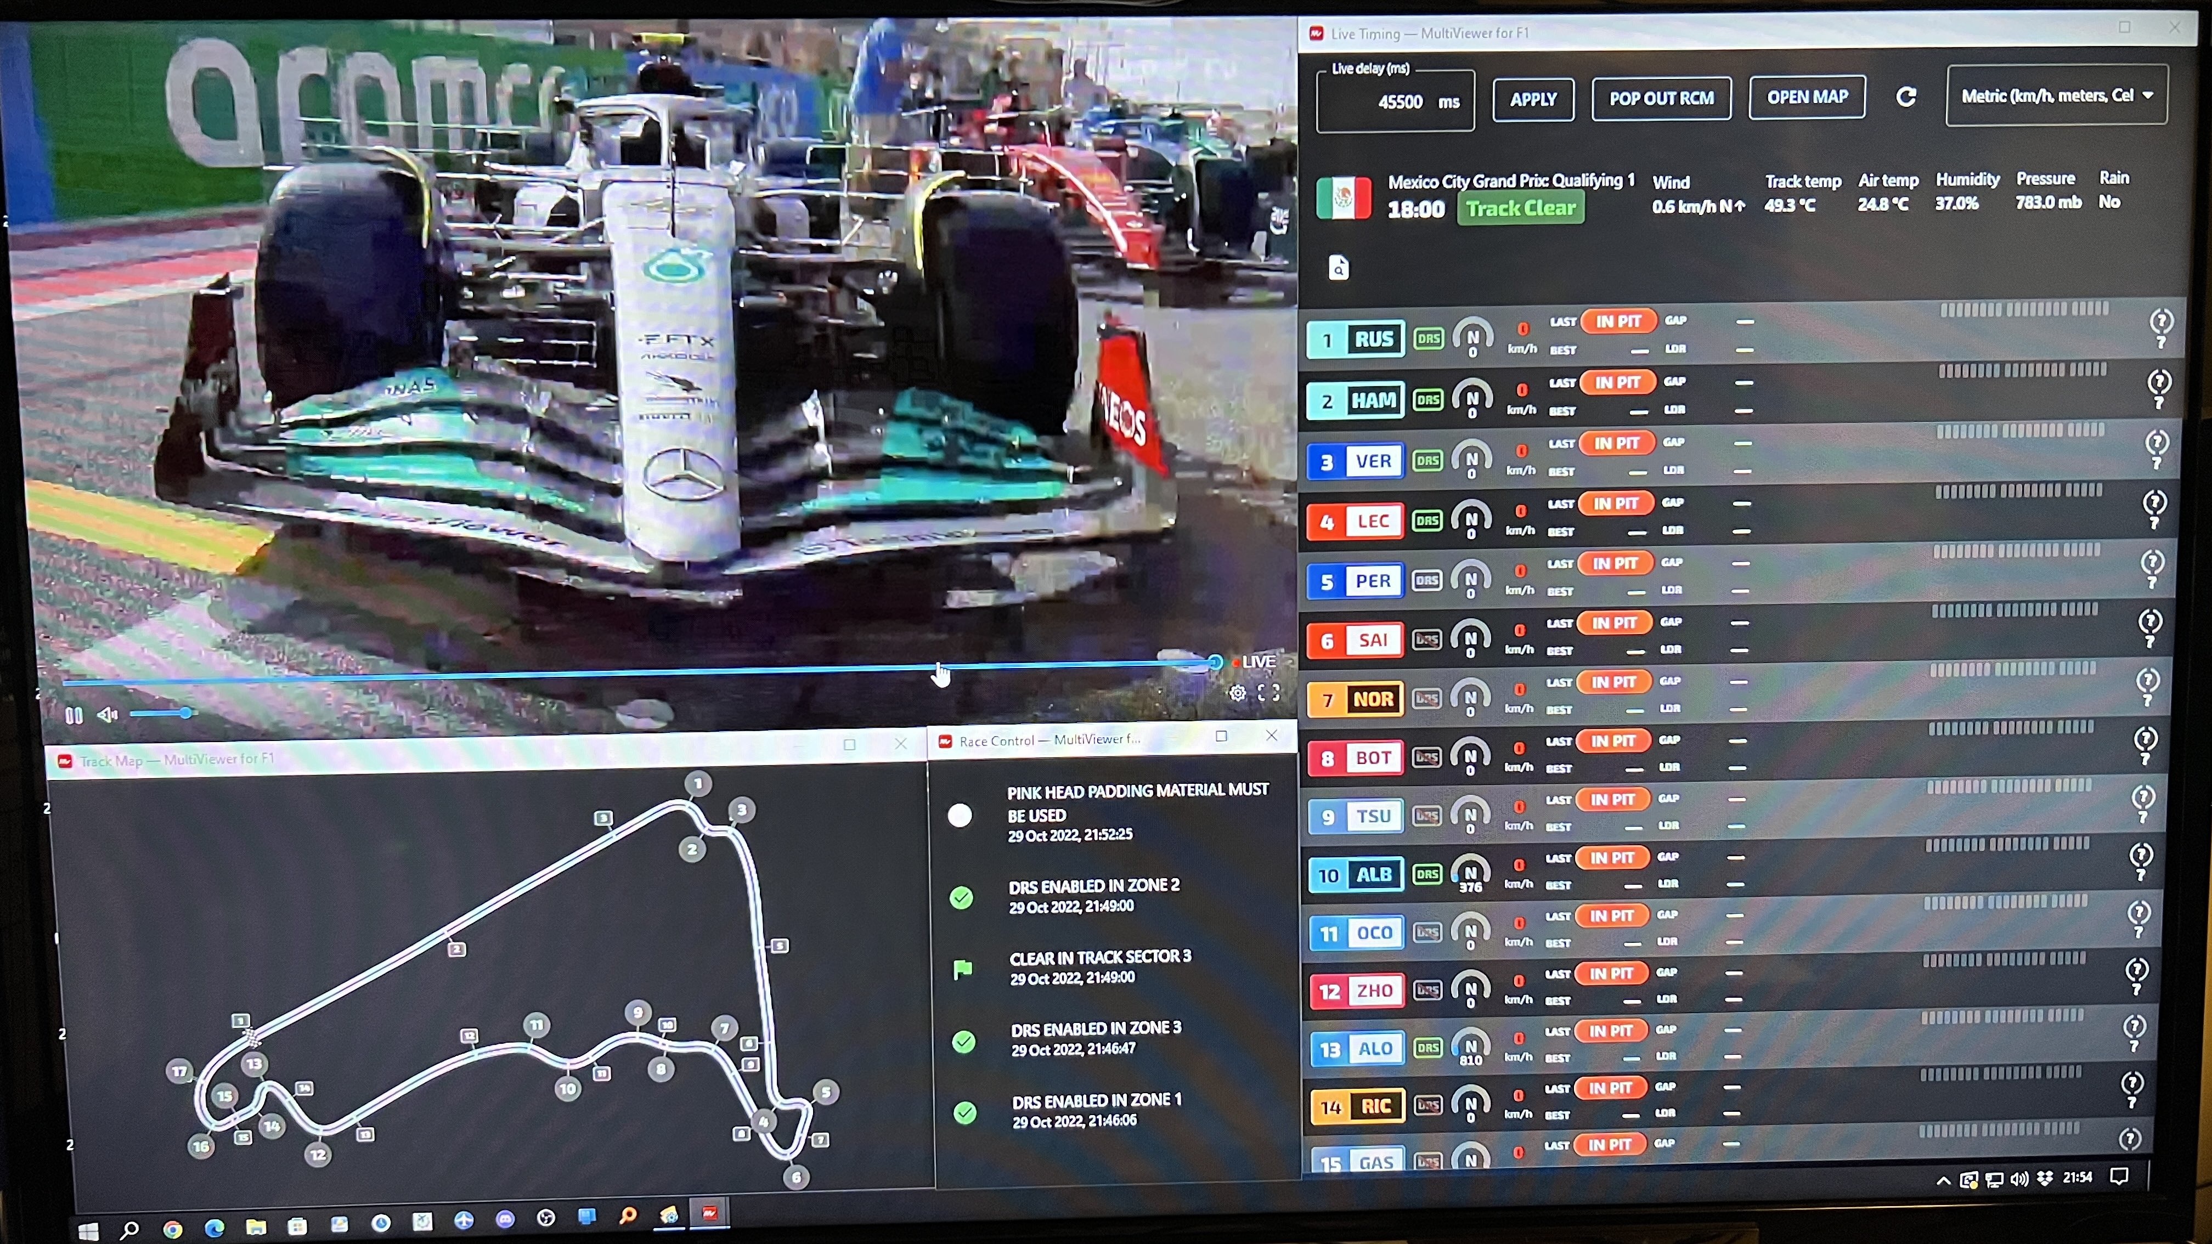Pause the live video stream

pos(74,715)
